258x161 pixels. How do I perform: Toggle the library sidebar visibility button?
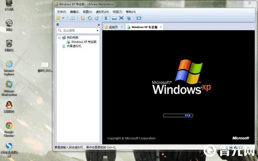coord(107,18)
